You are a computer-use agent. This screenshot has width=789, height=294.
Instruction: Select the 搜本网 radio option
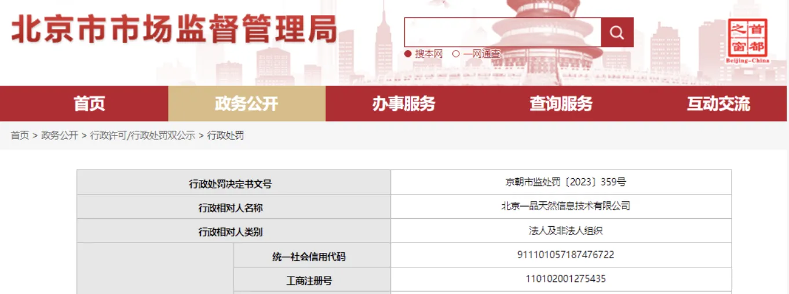(423, 54)
